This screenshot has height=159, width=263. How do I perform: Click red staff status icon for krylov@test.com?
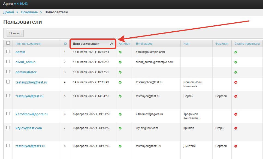pos(236,128)
